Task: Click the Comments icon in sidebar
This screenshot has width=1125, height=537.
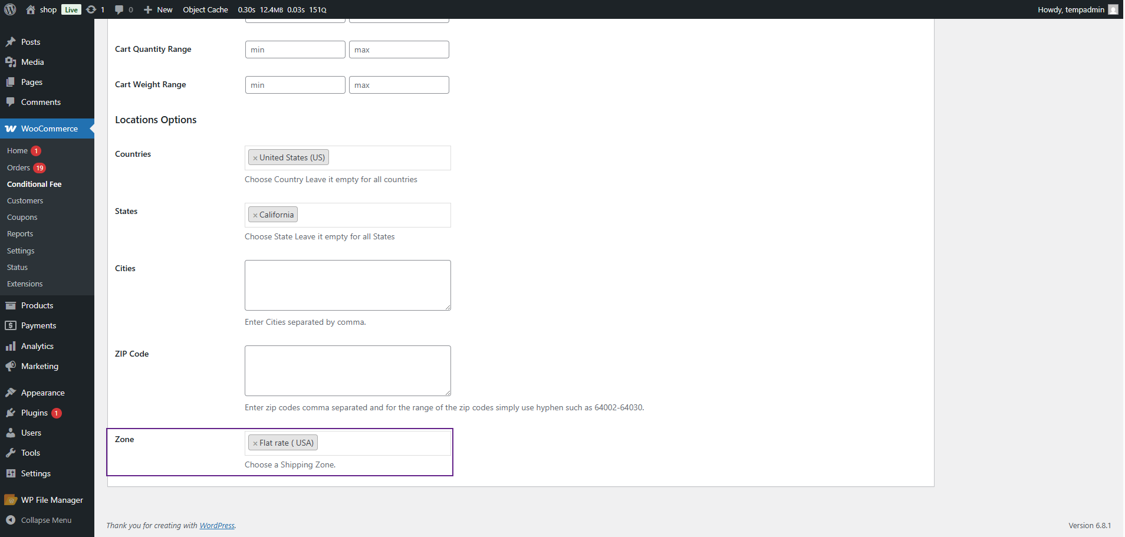Action: coord(11,102)
